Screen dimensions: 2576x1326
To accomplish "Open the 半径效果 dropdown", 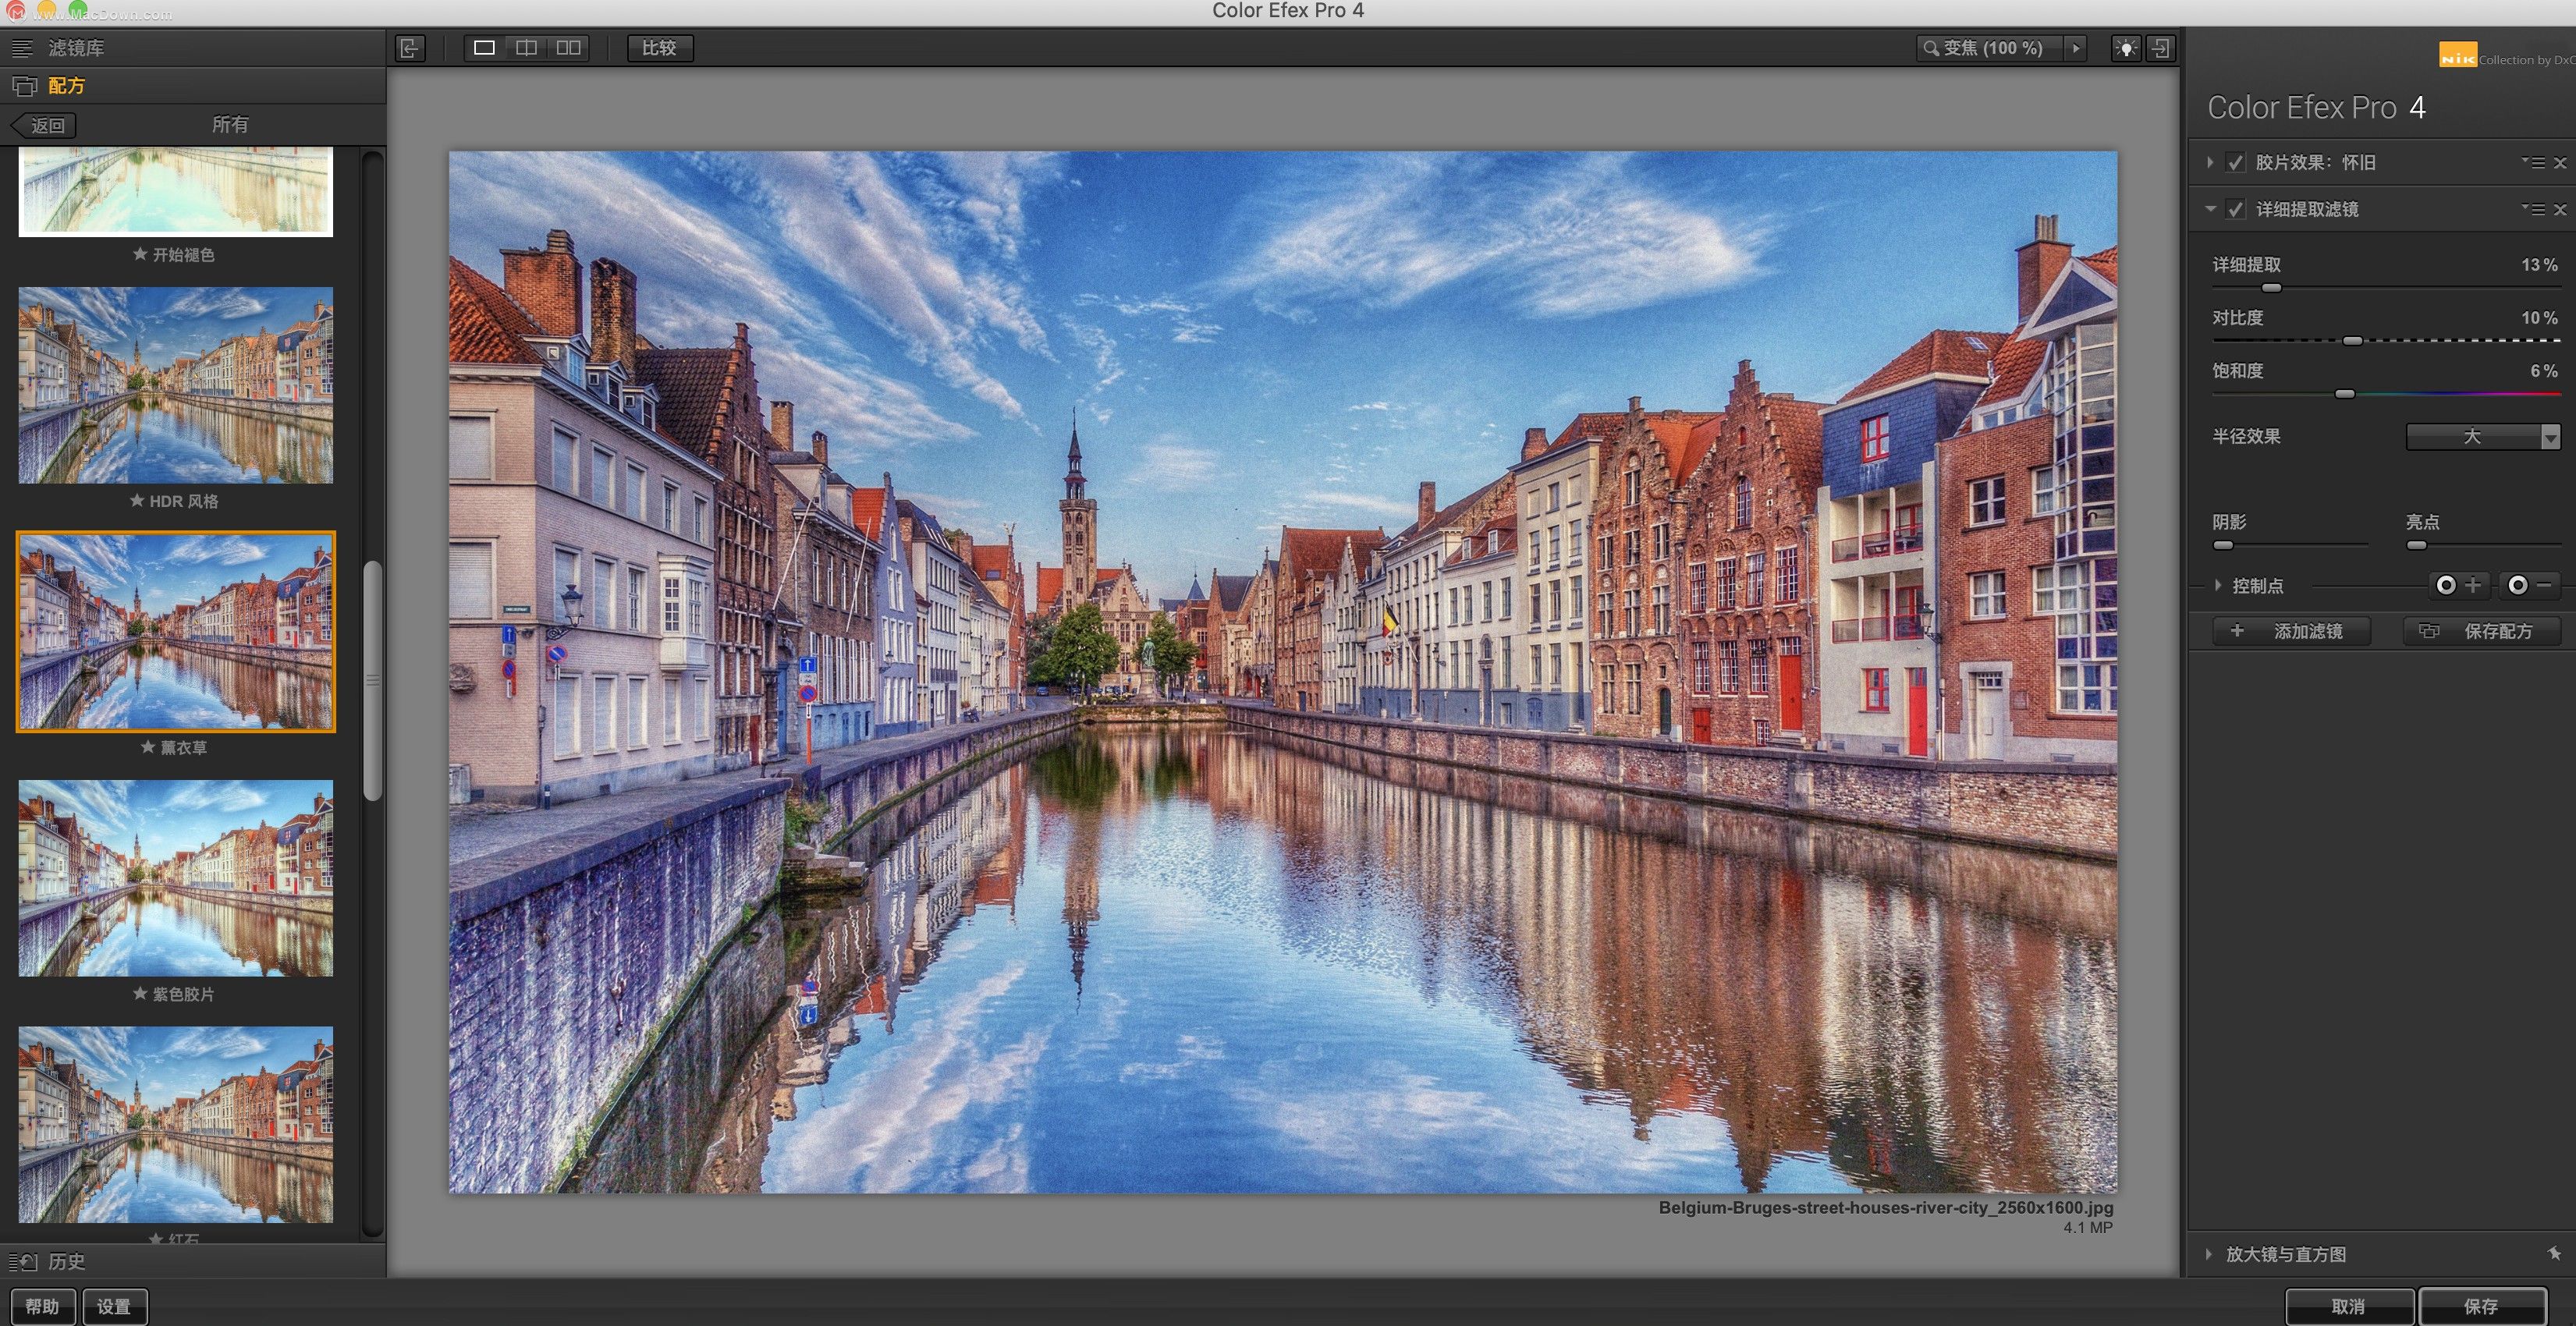I will (2483, 436).
